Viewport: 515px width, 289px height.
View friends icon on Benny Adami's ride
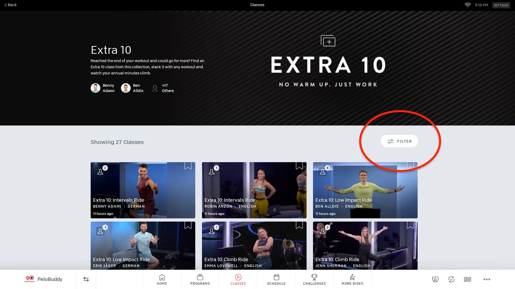100,172
